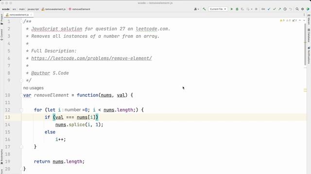Click the Git label in the toolbar

(x=263, y=9)
